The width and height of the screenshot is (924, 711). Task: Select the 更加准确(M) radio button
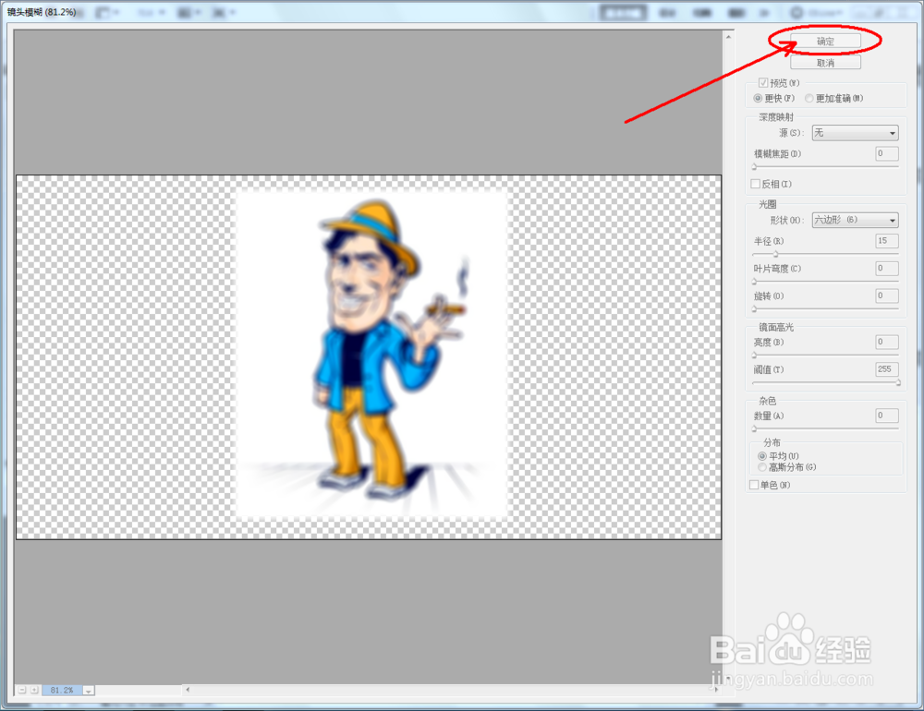(809, 98)
